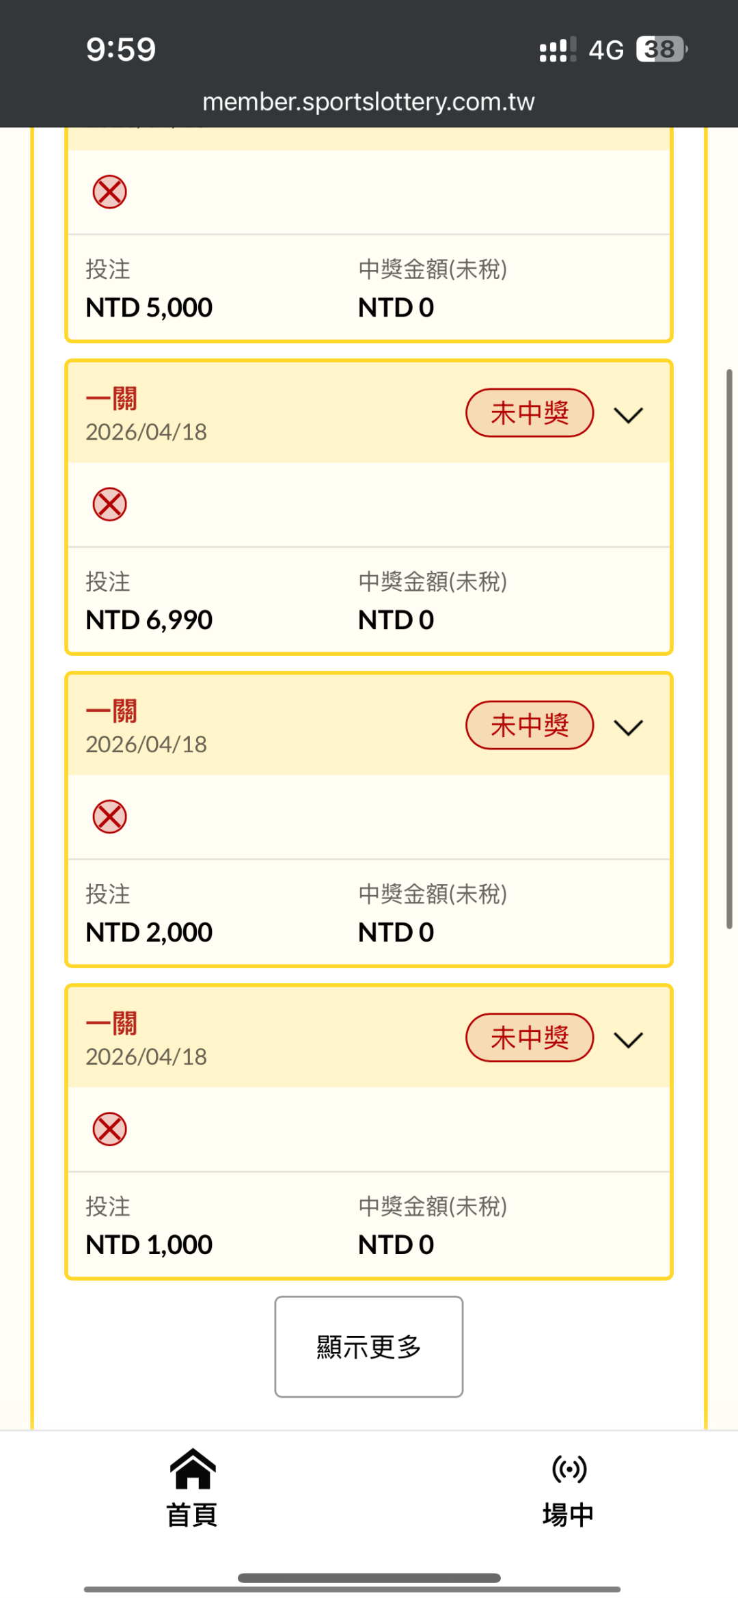The width and height of the screenshot is (738, 1598).
Task: Expand the NTD 2,000 bet details chevron
Action: (628, 728)
